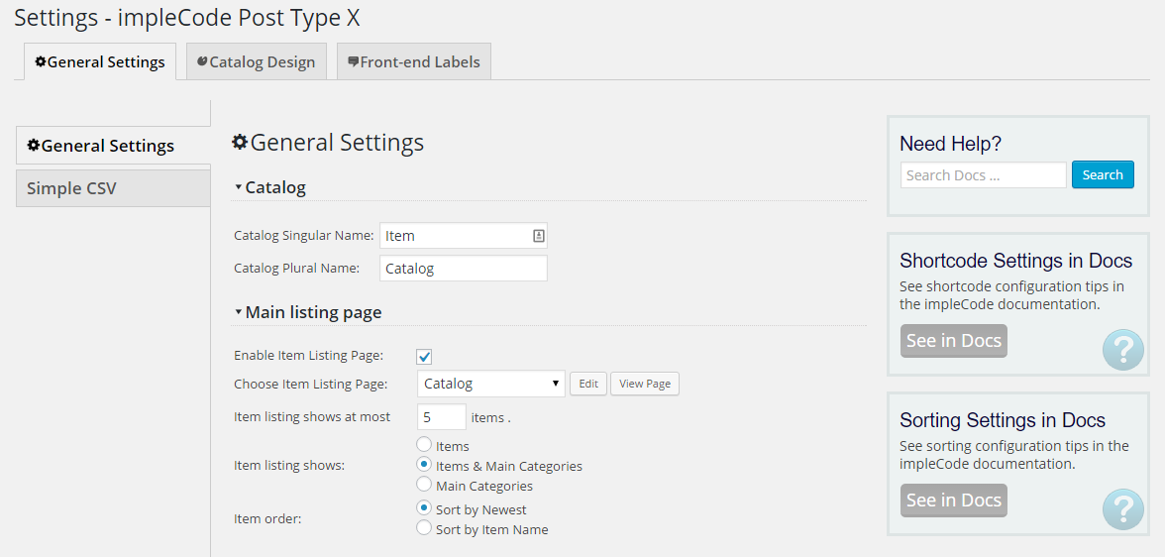Focus the Catalog Plural Name field
The height and width of the screenshot is (557, 1165).
[464, 269]
